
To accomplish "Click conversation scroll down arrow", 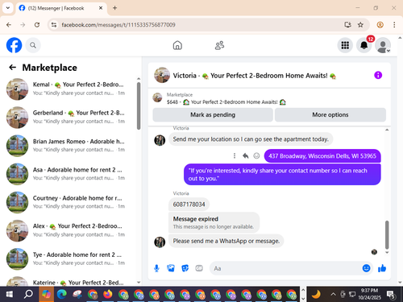I will click(387, 252).
